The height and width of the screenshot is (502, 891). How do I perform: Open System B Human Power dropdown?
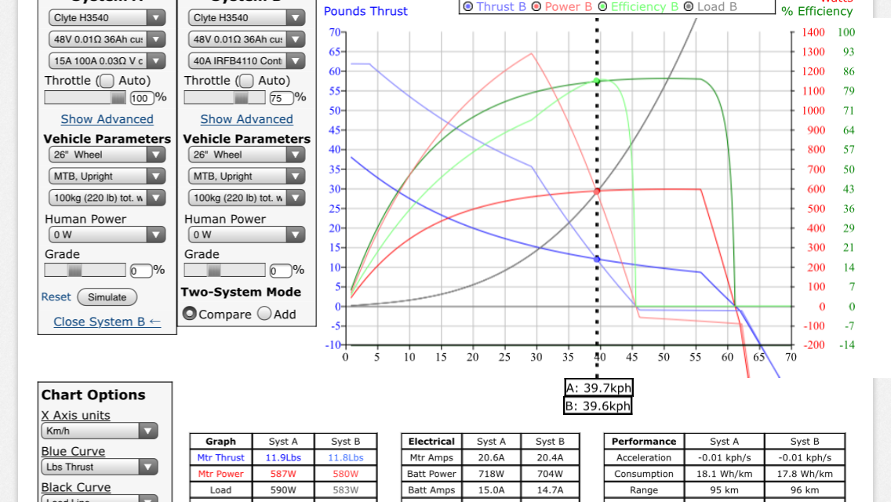[246, 234]
